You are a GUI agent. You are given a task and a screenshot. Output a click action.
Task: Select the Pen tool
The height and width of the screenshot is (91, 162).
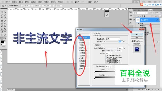(2, 32)
